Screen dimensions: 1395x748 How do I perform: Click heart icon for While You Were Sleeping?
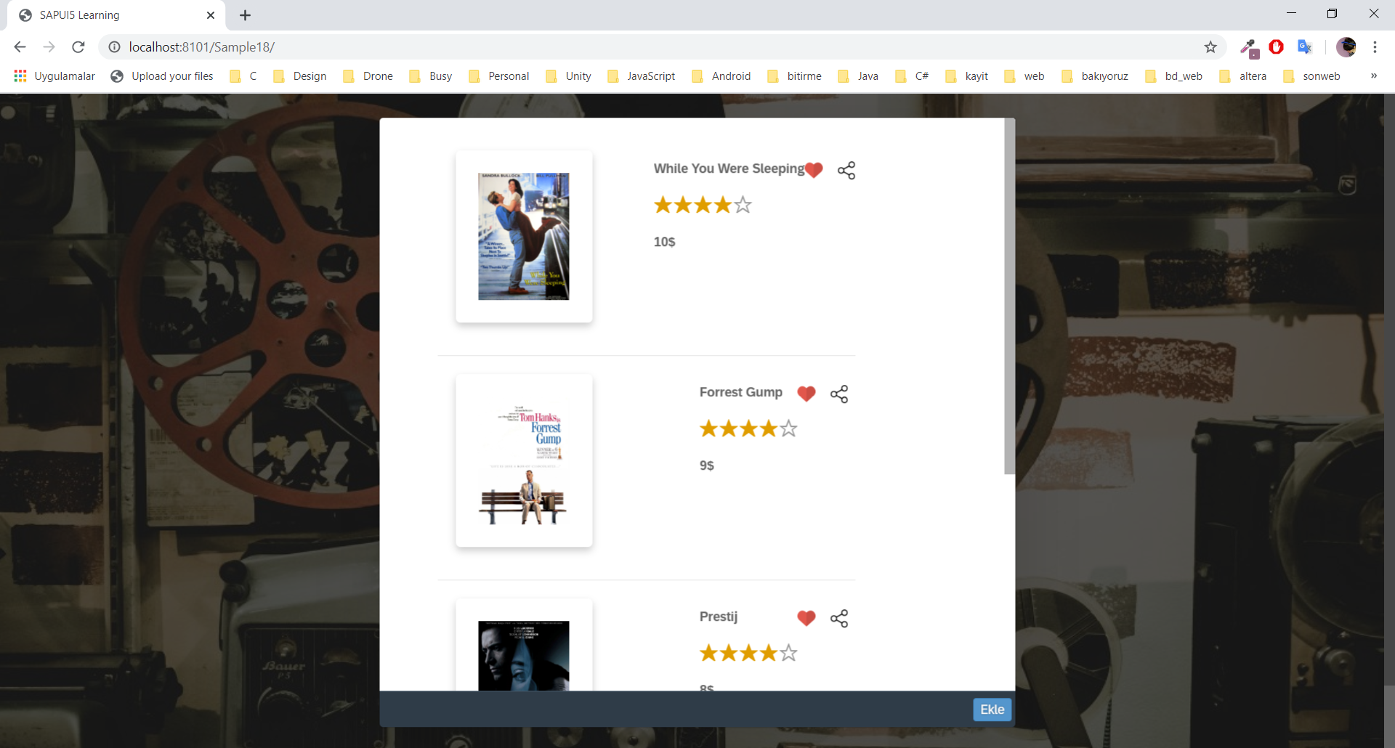[x=814, y=170]
